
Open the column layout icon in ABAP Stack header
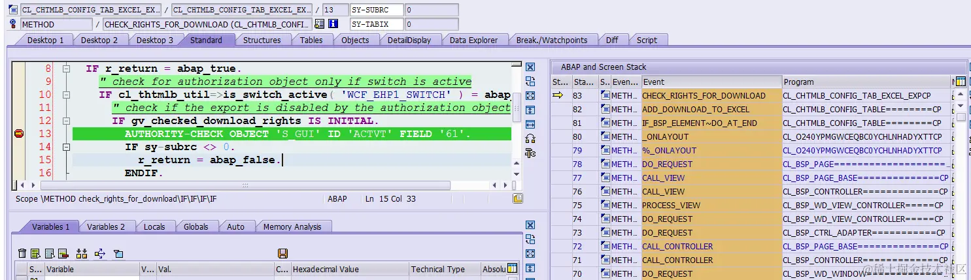click(960, 82)
